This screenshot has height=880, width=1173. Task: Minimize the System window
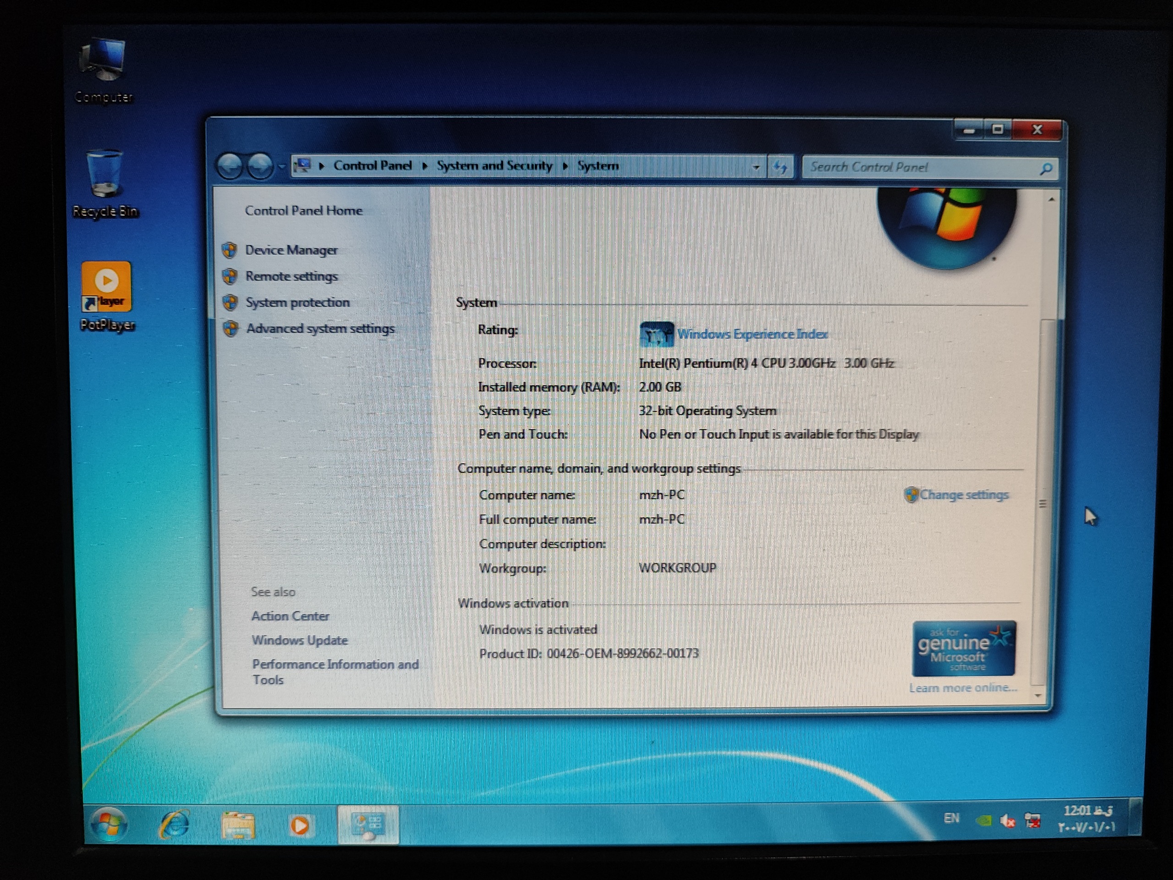point(970,130)
